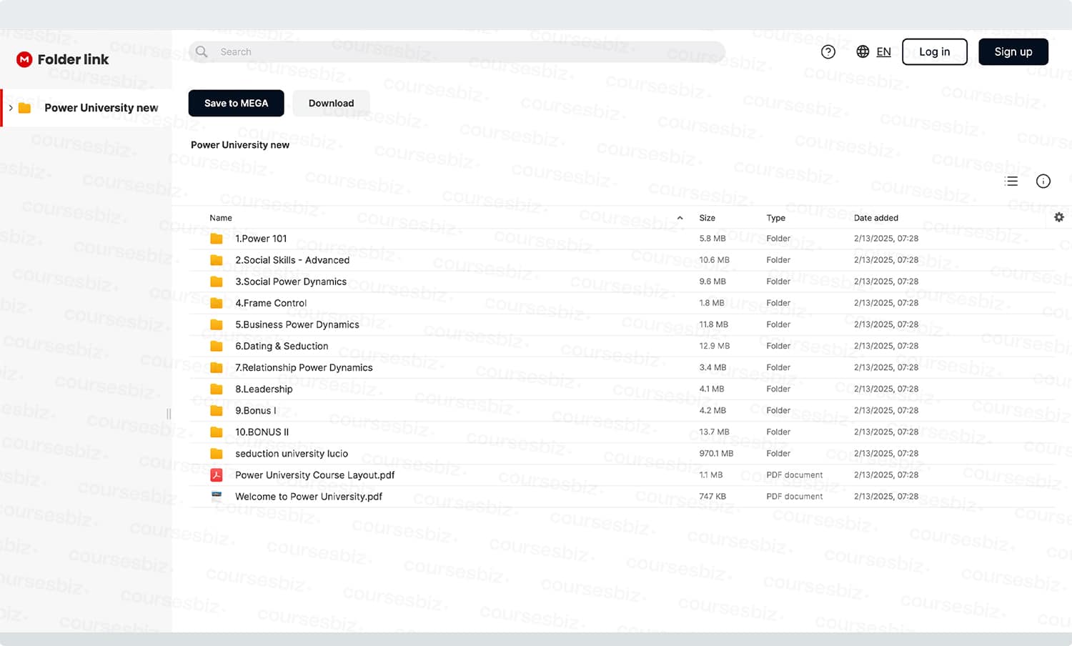
Task: Select Power University new tree item
Action: (x=87, y=108)
